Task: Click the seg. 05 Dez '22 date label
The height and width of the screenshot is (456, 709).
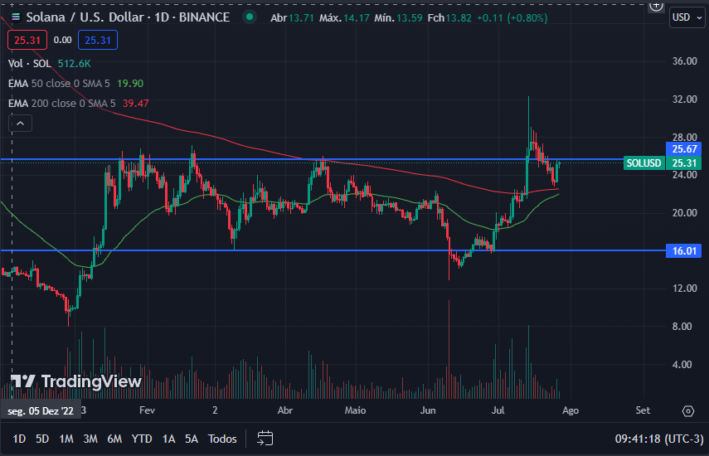Action: [41, 410]
